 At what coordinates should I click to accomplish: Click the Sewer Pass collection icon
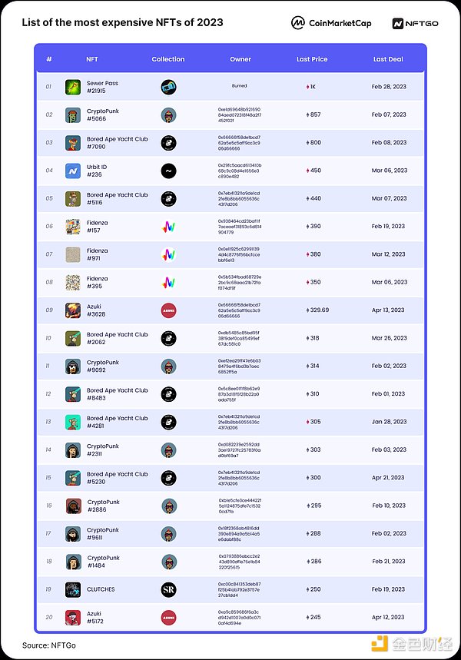point(169,87)
